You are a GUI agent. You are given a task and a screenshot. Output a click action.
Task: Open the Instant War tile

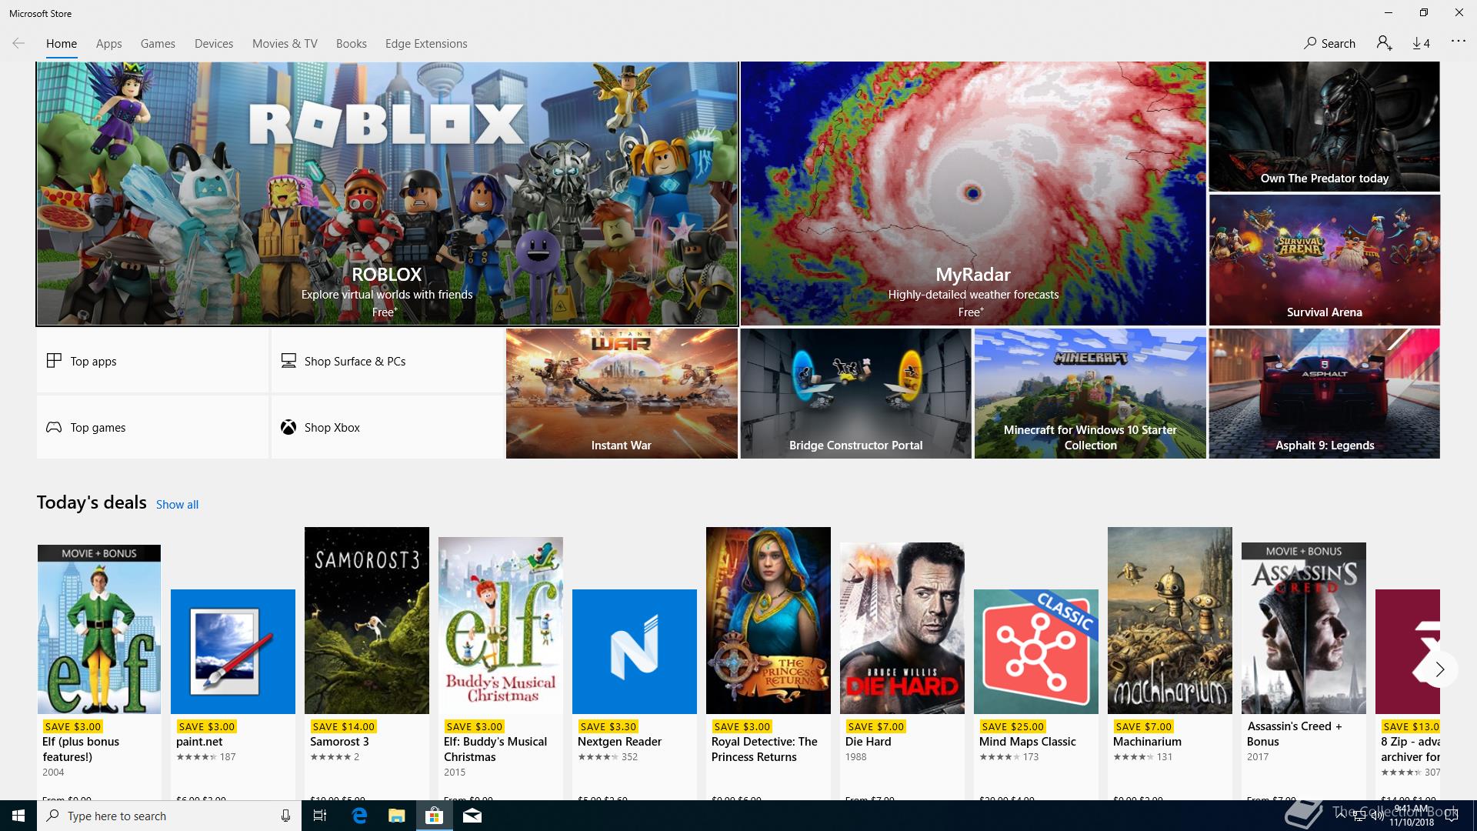coord(622,393)
